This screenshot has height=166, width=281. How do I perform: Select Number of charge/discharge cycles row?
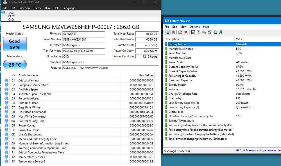pyautogui.click(x=222, y=116)
